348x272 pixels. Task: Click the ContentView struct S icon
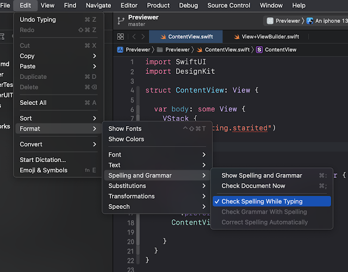[259, 50]
